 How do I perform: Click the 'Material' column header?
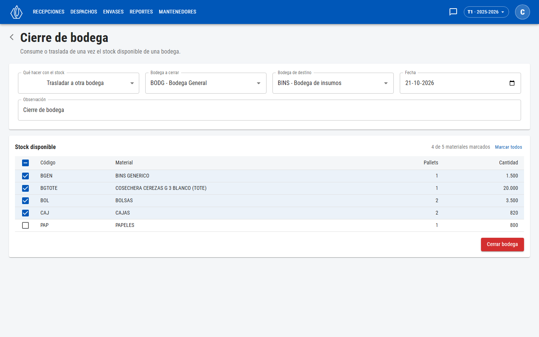tap(124, 163)
